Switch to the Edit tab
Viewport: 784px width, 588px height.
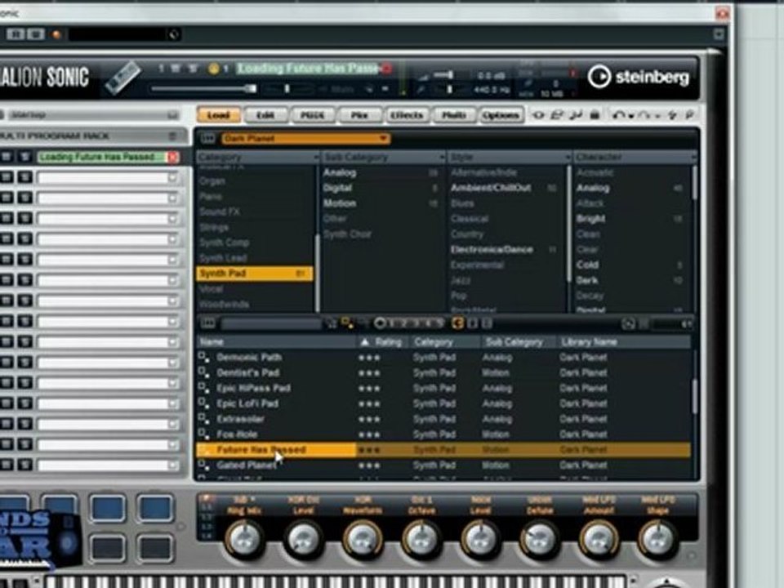click(265, 115)
